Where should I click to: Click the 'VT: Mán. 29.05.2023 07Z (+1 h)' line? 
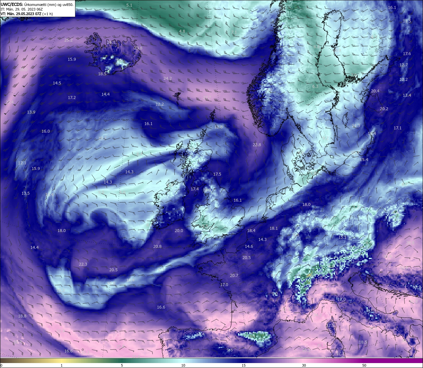(x=27, y=14)
